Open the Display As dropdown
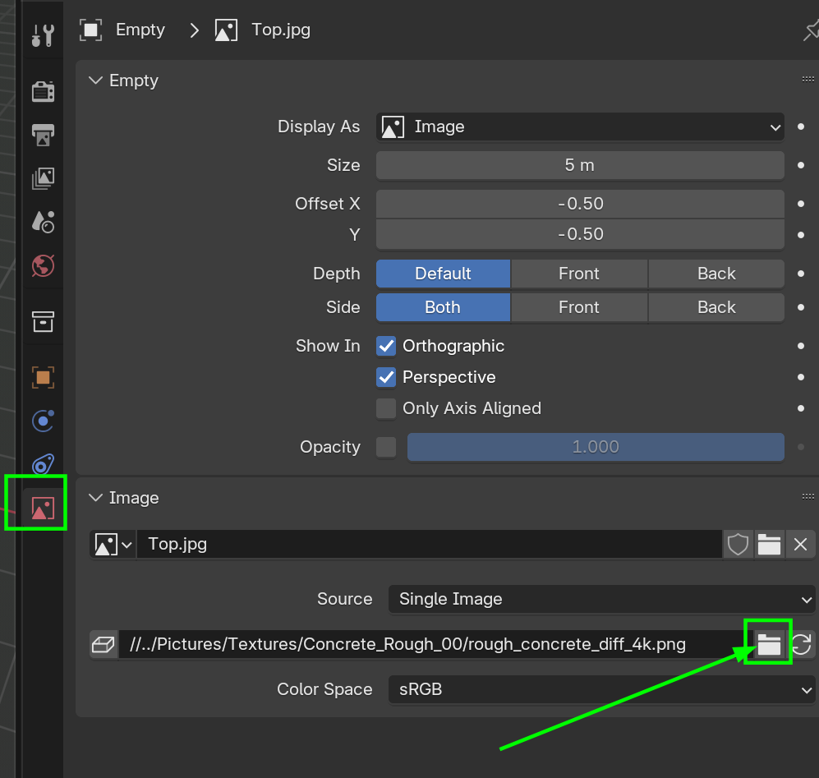Viewport: 819px width, 778px height. 580,127
